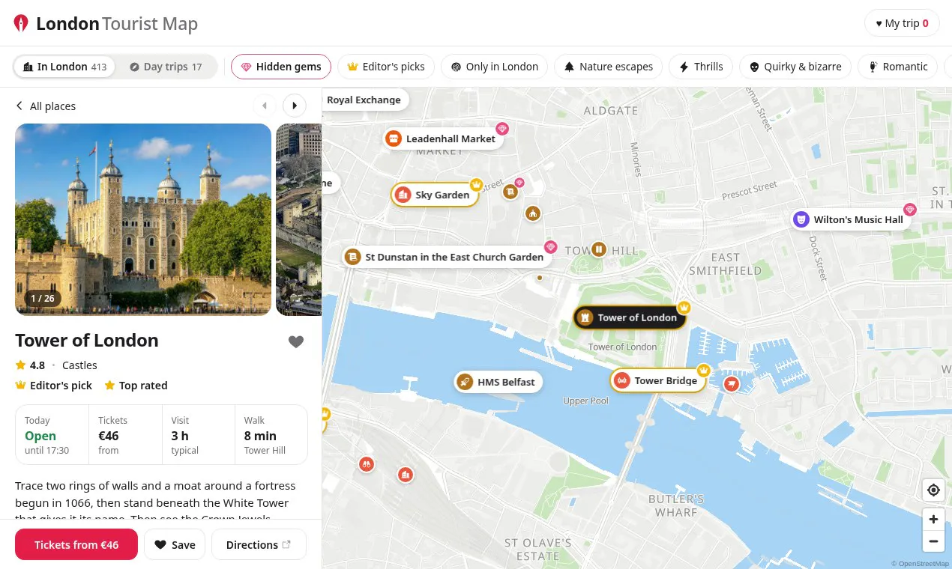The image size is (952, 569).
Task: Select the Tower Bridge map marker
Action: tap(657, 380)
